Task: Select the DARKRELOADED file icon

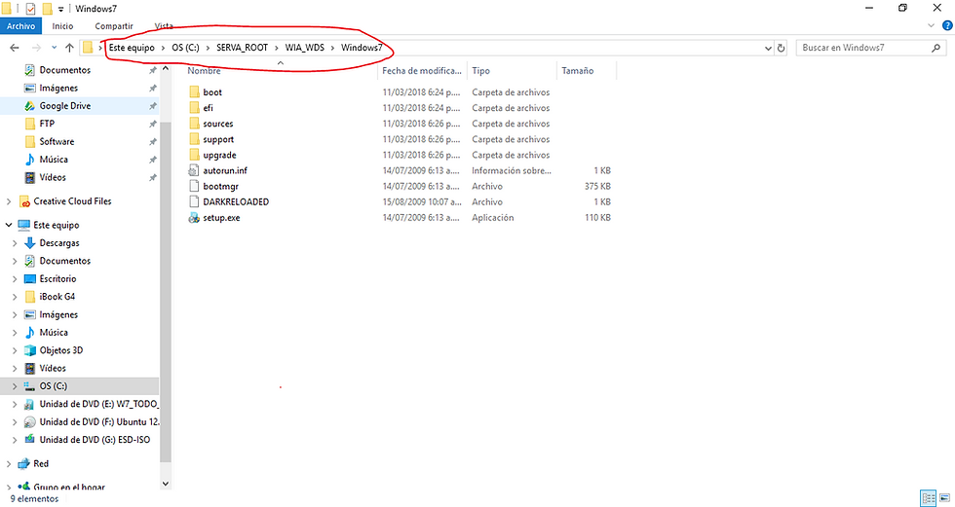Action: point(194,201)
